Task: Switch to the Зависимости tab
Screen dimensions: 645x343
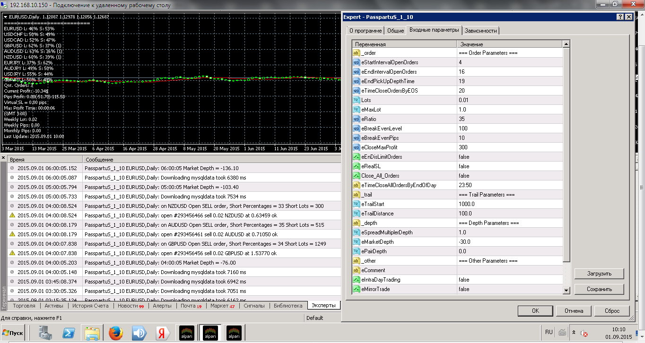Action: 480,31
